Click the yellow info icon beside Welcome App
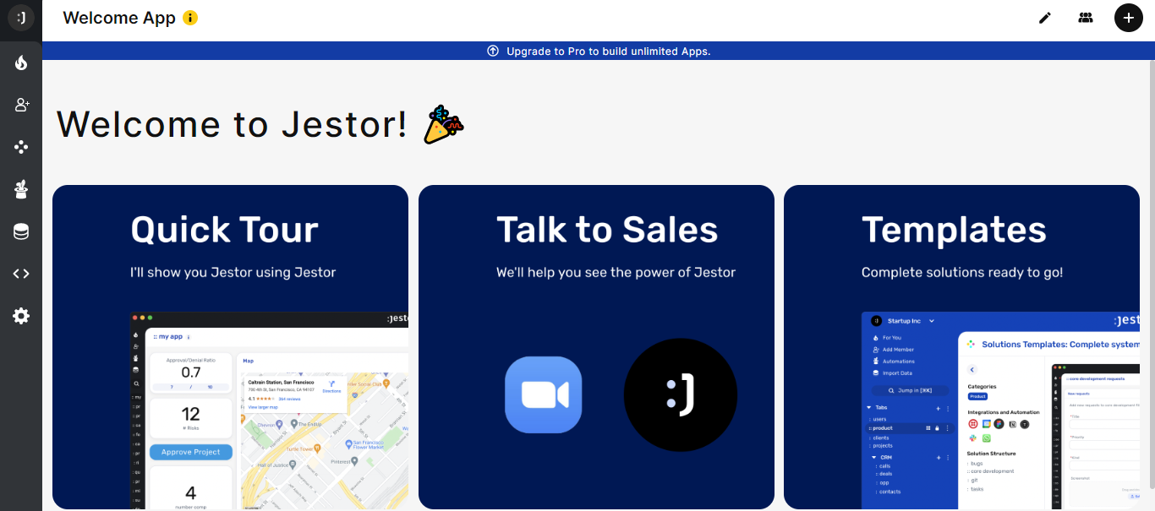Viewport: 1155px width, 511px height. coord(190,18)
